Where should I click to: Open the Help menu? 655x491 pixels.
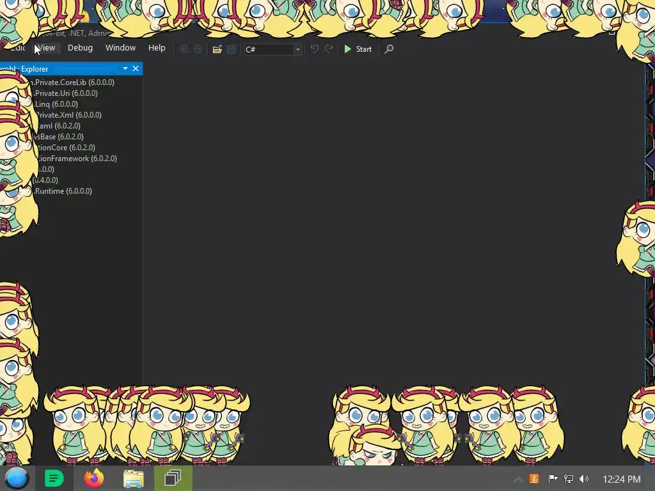tap(157, 48)
